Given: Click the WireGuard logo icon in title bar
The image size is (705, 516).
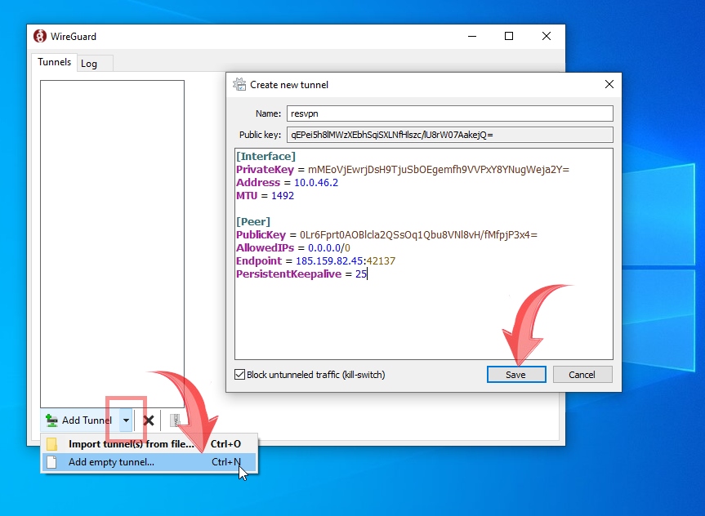Looking at the screenshot, I should (x=40, y=37).
